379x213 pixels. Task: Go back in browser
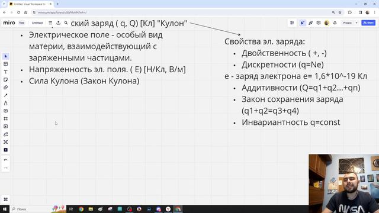(x=4, y=12)
